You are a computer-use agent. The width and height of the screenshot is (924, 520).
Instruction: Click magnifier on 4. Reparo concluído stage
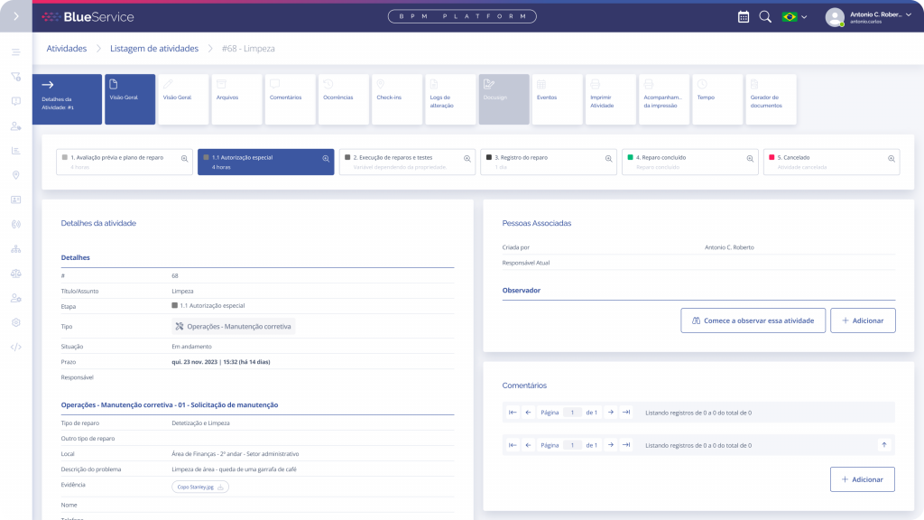coord(750,159)
